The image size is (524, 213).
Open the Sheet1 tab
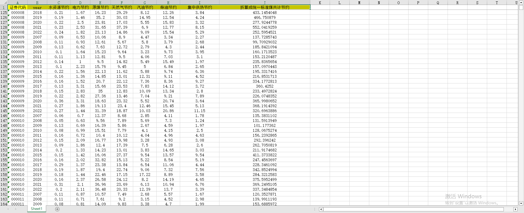pos(37,209)
